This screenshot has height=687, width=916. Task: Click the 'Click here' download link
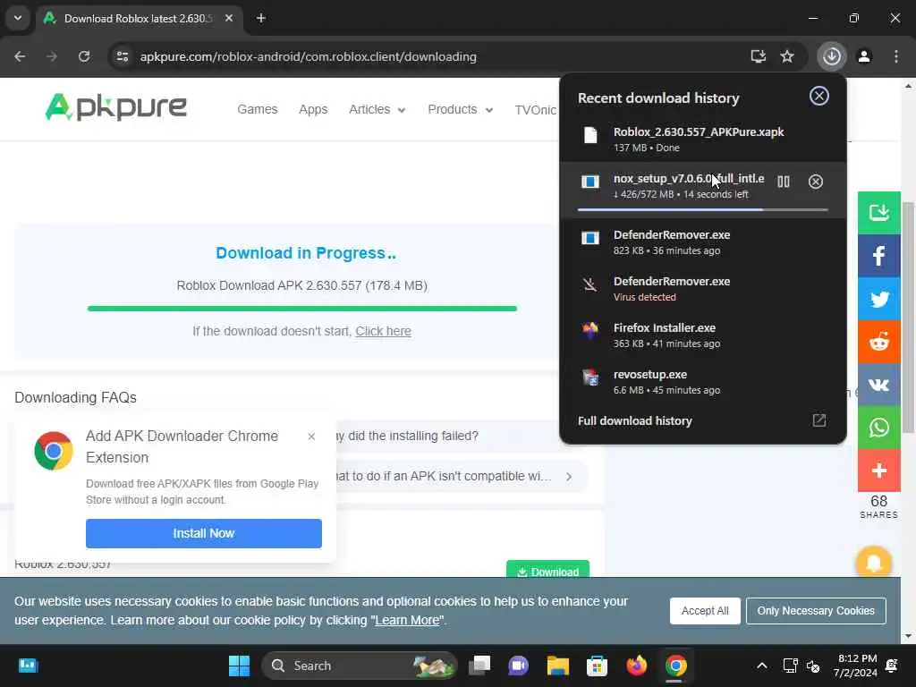383,331
